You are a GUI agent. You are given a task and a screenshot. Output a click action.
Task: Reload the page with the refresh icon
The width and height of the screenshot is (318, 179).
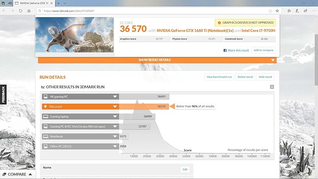pyautogui.click(x=21, y=11)
